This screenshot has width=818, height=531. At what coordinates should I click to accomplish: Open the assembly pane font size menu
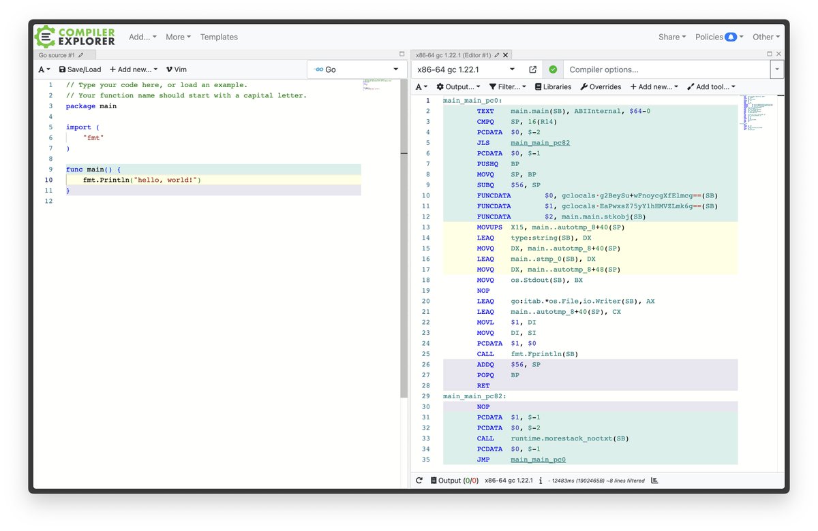(x=421, y=87)
